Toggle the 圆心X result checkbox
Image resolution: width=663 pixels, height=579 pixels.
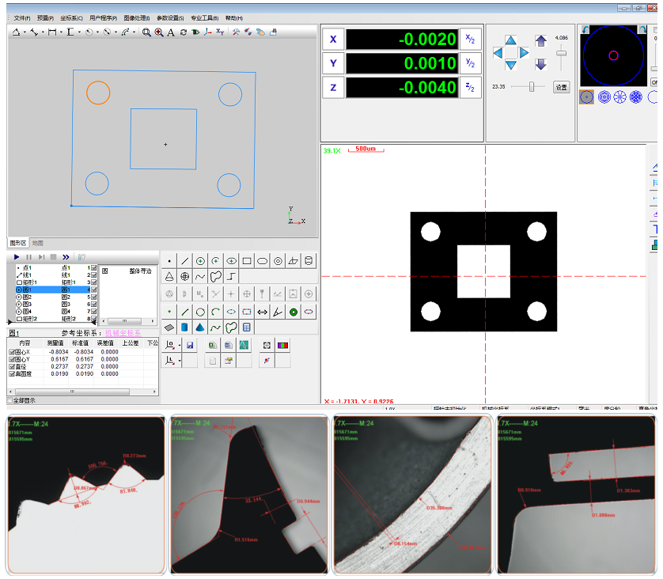click(x=11, y=352)
